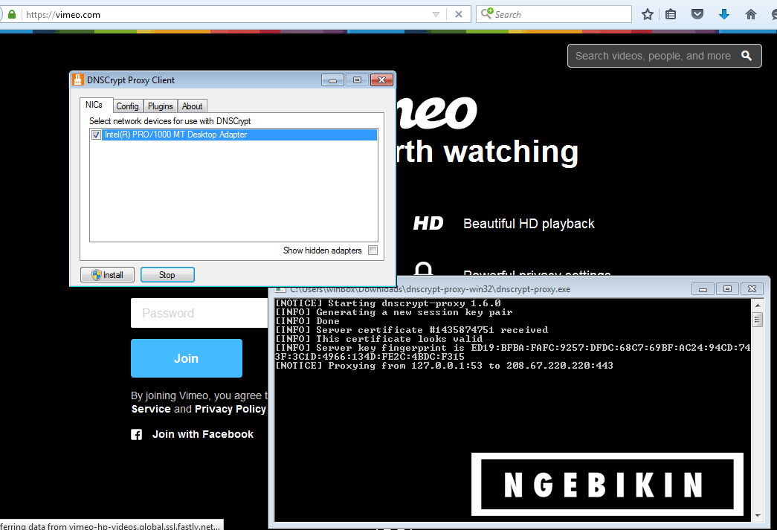This screenshot has width=777, height=530.
Task: Click the HD icon on Vimeo page
Action: pos(428,224)
